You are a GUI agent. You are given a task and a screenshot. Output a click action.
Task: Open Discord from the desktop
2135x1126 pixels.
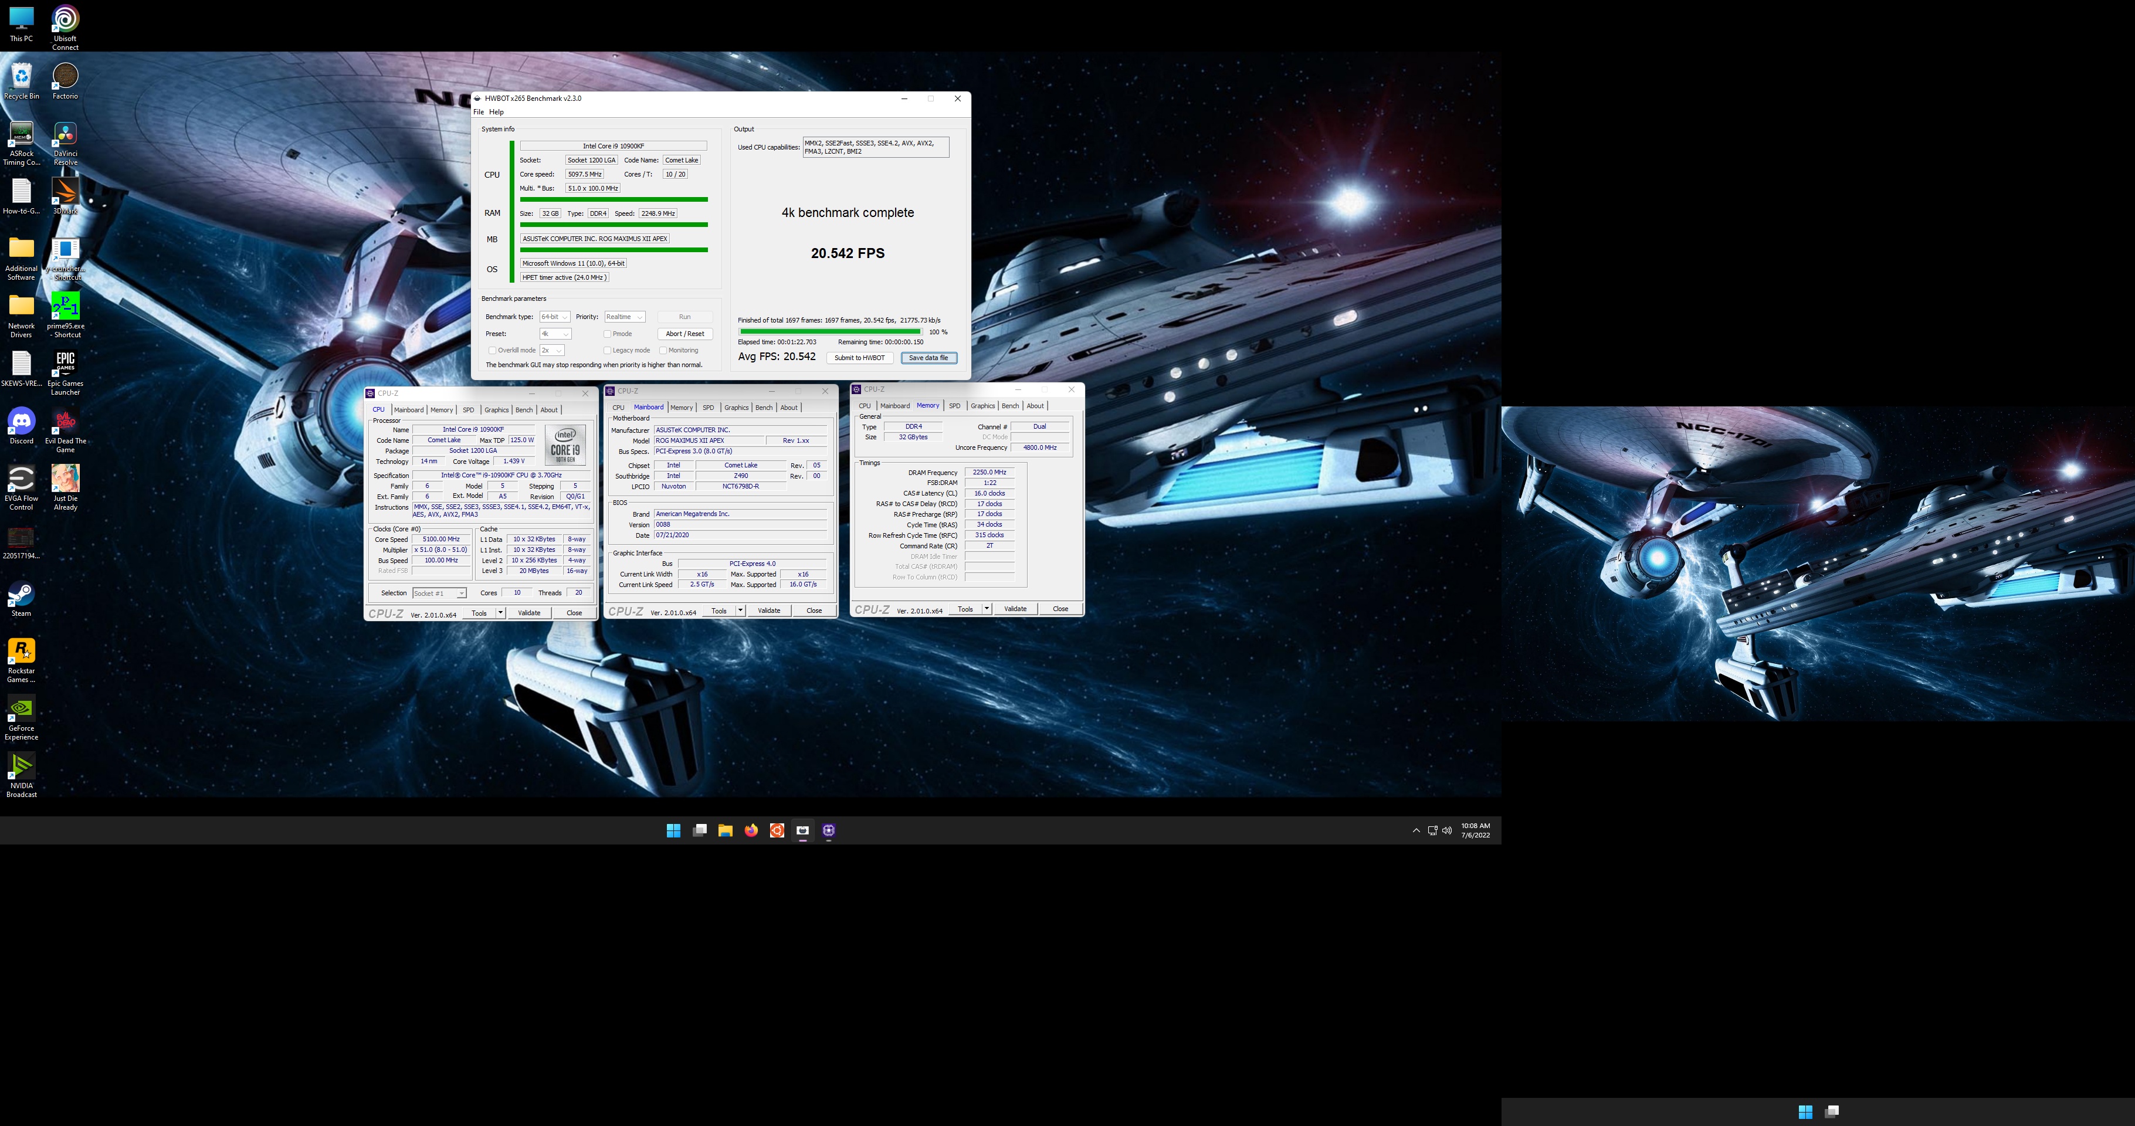coord(22,426)
